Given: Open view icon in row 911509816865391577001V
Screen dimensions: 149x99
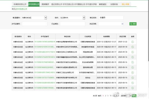Looking at the screenshot, I should pyautogui.click(x=133, y=52).
